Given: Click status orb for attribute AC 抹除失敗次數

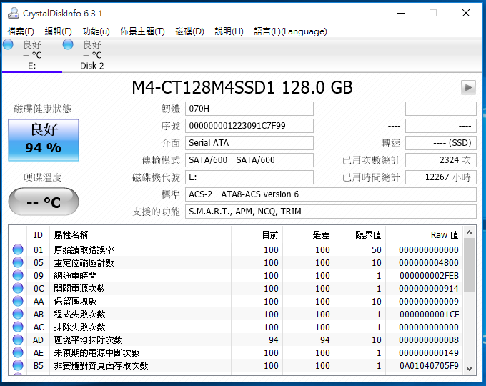Looking at the screenshot, I should tap(18, 327).
